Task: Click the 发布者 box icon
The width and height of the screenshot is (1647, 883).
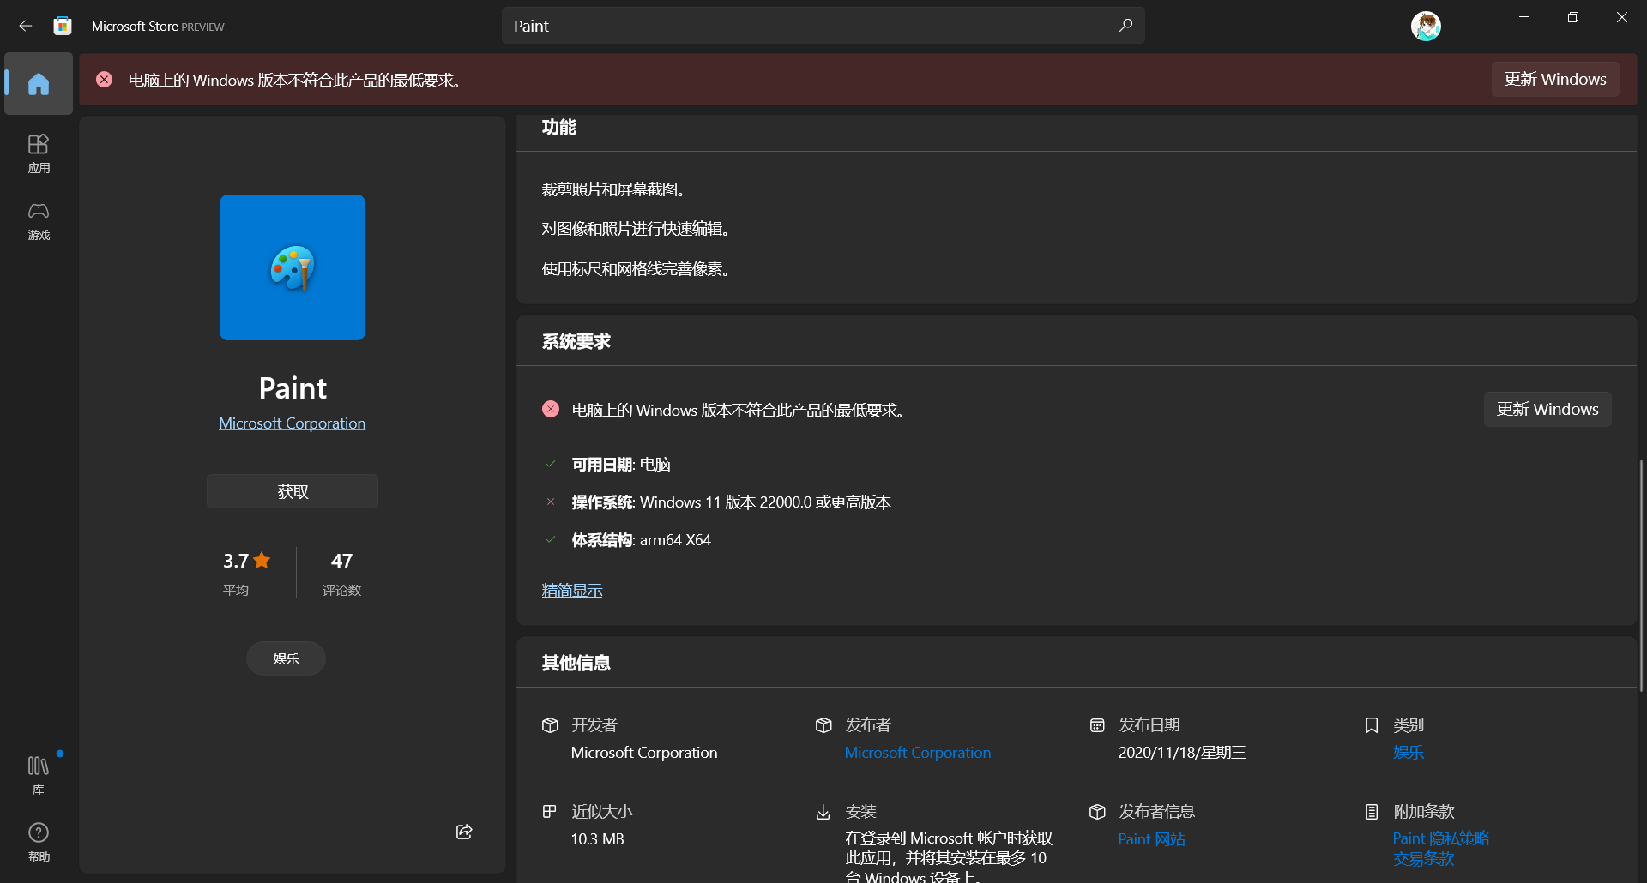Action: pyautogui.click(x=823, y=725)
